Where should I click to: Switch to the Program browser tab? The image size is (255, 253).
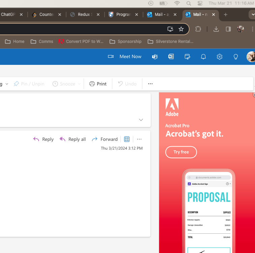tap(120, 15)
